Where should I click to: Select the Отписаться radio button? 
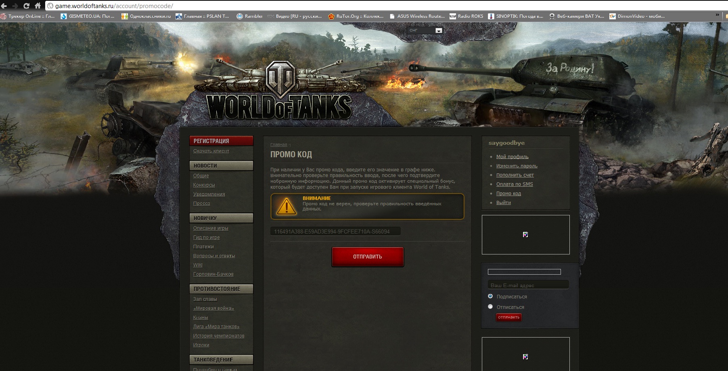490,306
